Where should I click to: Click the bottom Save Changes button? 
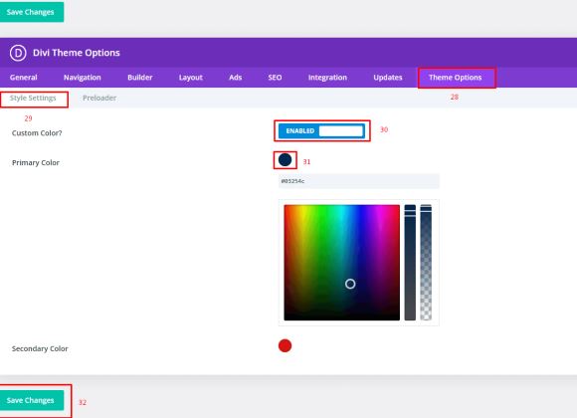click(31, 400)
